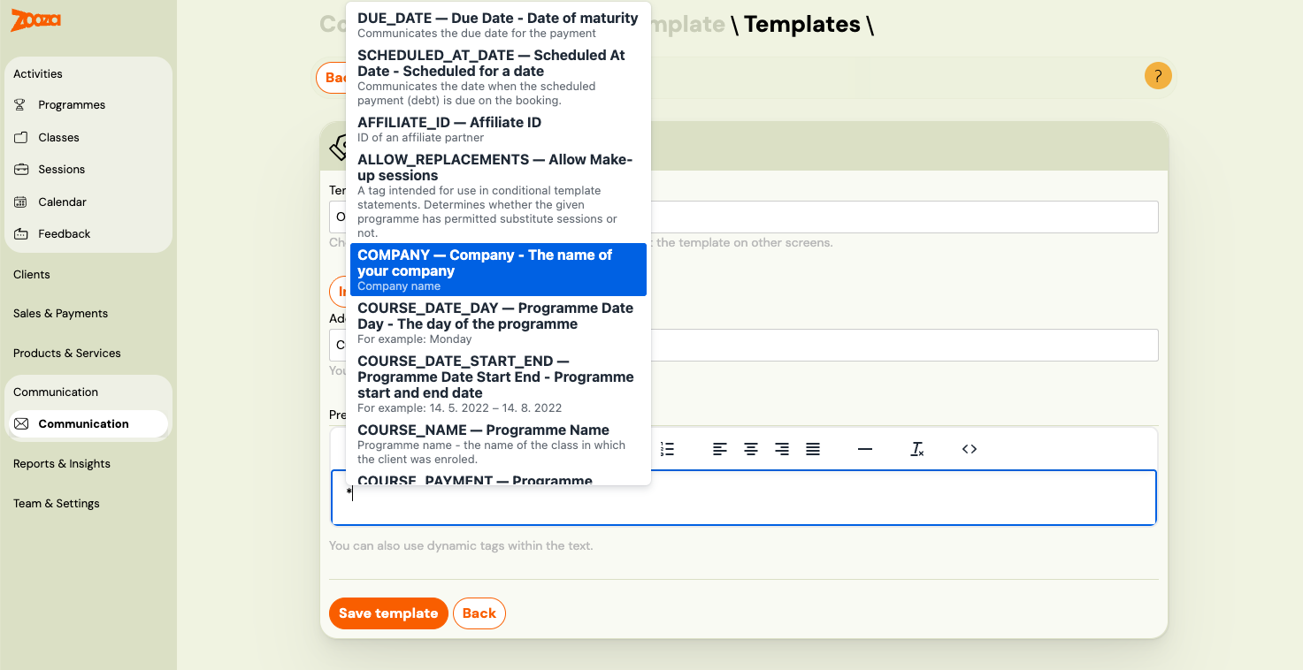Insert a horizontal rule
Image resolution: width=1303 pixels, height=670 pixels.
(x=865, y=449)
